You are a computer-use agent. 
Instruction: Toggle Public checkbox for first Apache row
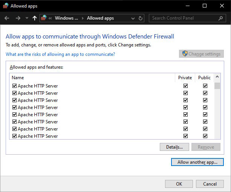pos(205,86)
